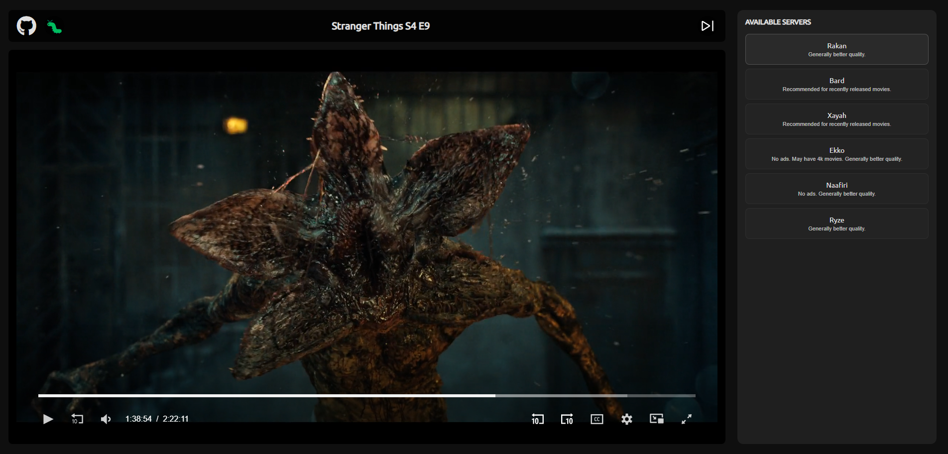Skip forward 10 seconds
Image resolution: width=948 pixels, height=454 pixels.
coord(567,419)
